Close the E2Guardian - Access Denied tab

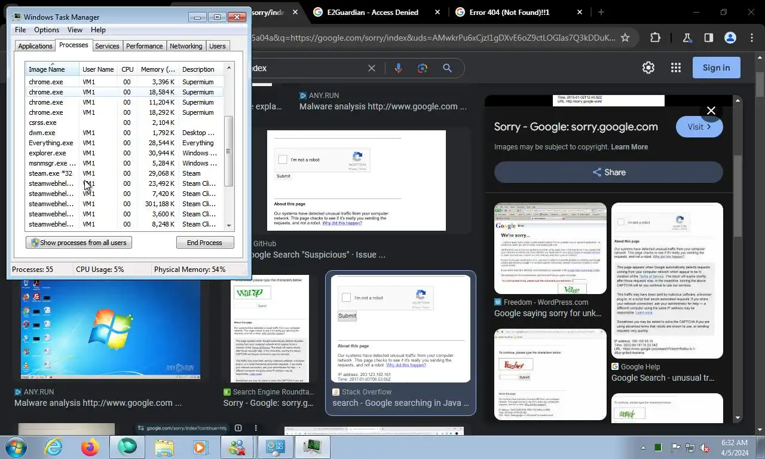437,12
